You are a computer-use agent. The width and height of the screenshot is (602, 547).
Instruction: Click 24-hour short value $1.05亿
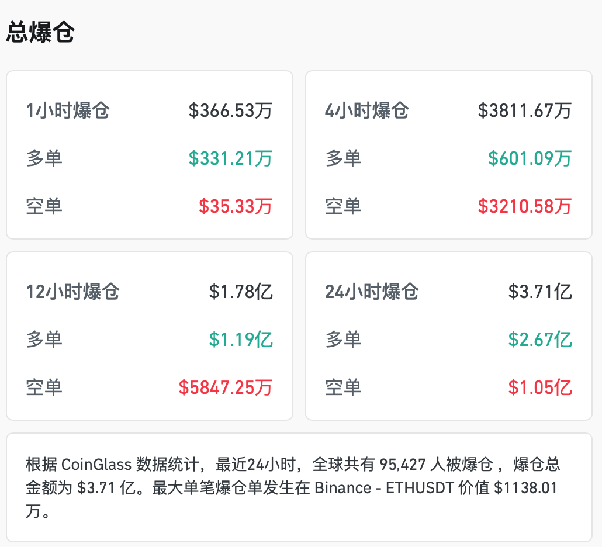pos(540,387)
